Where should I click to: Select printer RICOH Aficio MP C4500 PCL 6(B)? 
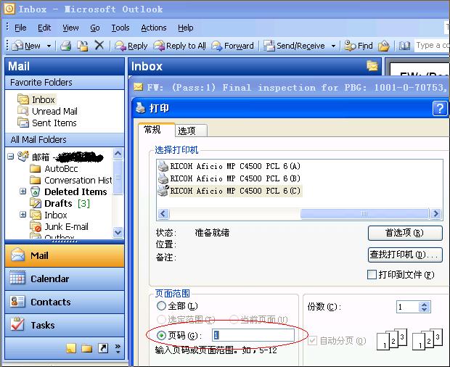click(229, 178)
